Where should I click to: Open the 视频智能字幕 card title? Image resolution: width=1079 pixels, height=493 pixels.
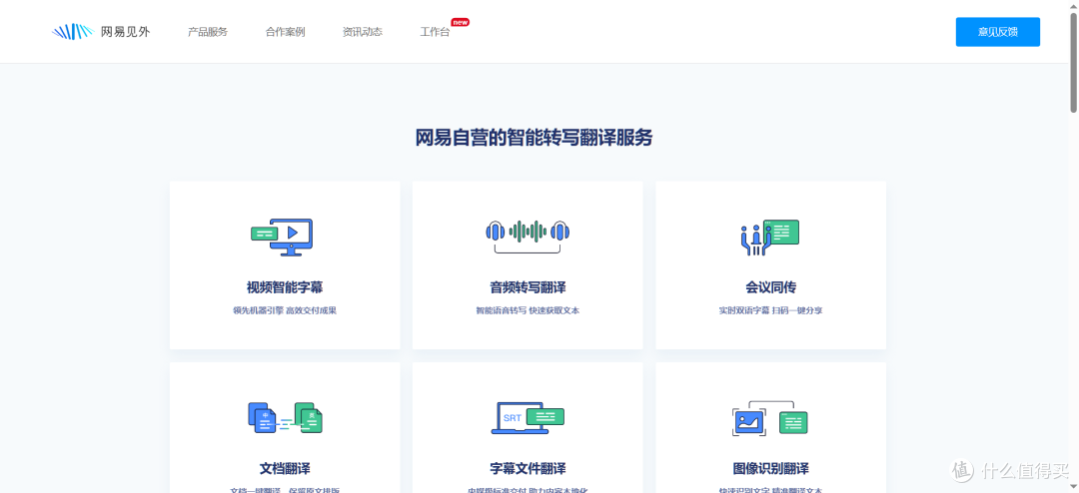285,287
